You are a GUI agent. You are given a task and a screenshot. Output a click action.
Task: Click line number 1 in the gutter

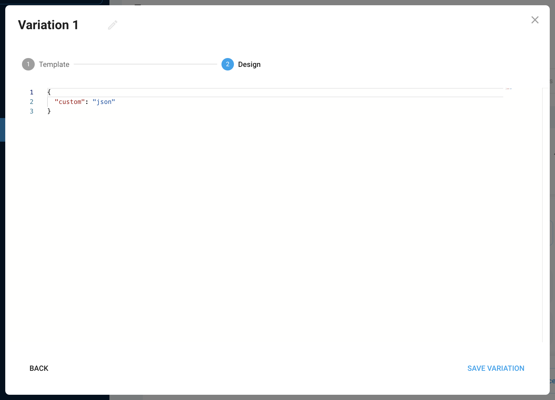point(31,92)
